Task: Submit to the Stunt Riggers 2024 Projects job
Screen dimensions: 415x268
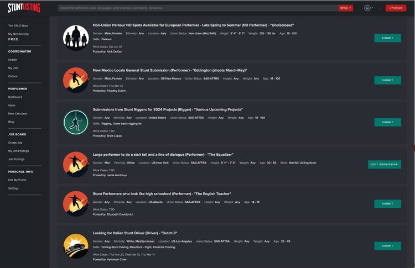Action: (387, 122)
